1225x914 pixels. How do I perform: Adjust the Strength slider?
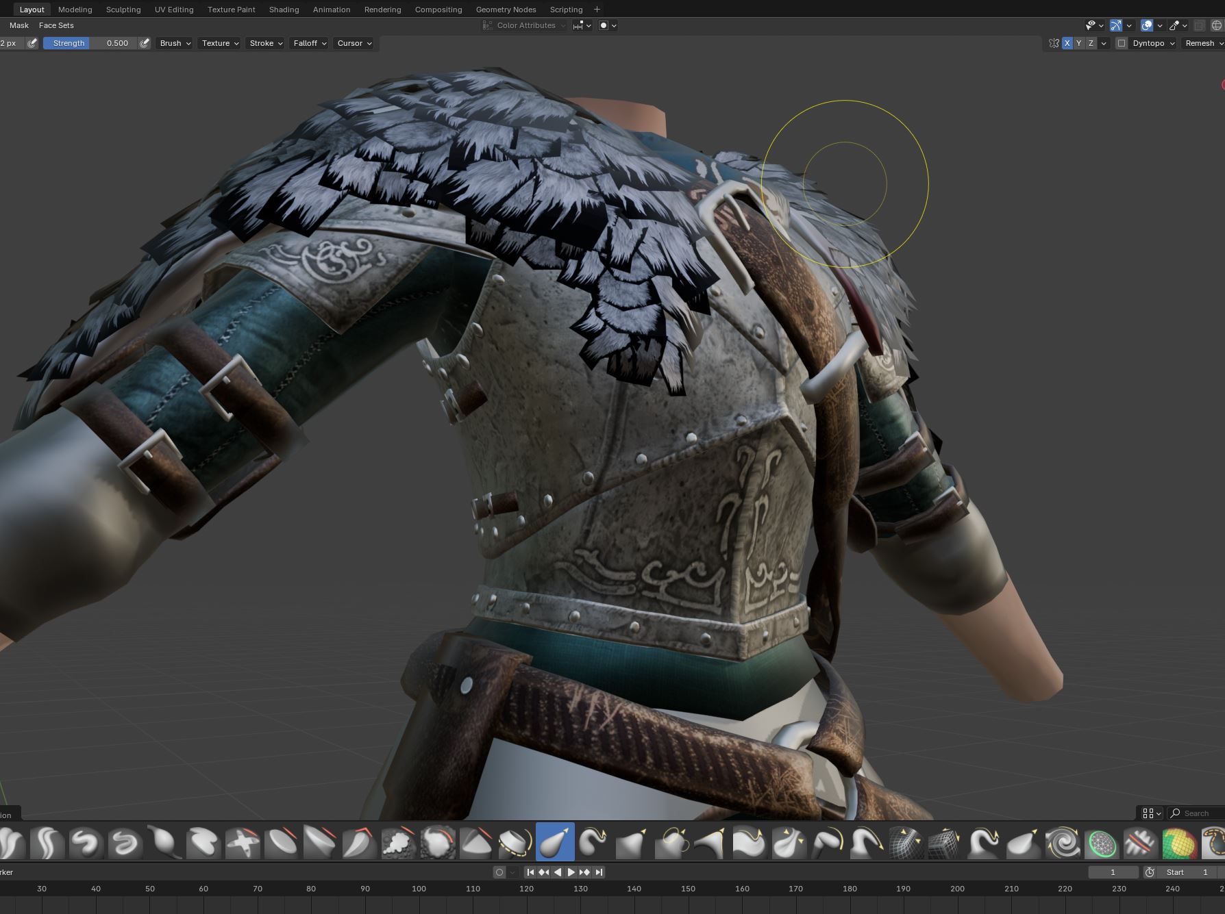pyautogui.click(x=90, y=43)
